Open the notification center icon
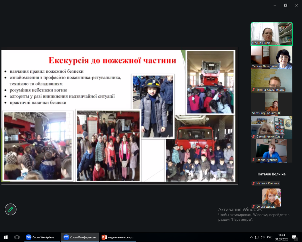This screenshot has width=302, height=242. 294,237
